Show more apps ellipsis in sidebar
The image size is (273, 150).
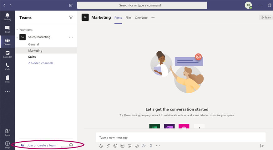click(x=7, y=91)
